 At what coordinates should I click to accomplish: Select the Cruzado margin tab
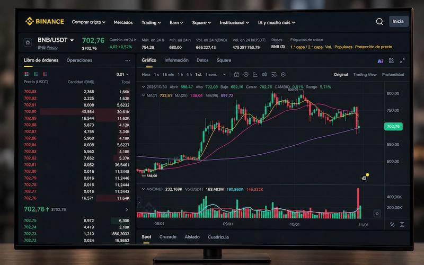pyautogui.click(x=167, y=237)
